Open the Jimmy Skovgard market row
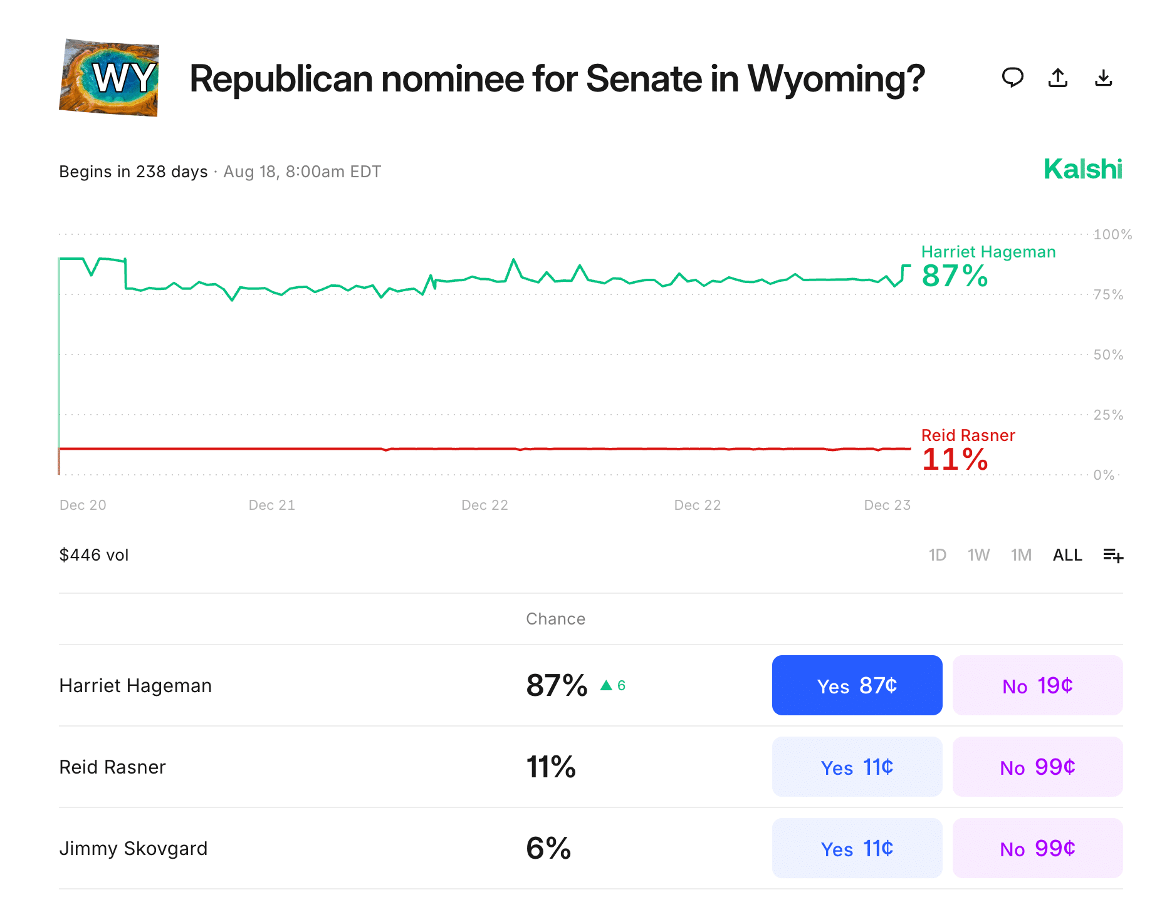 pyautogui.click(x=133, y=848)
